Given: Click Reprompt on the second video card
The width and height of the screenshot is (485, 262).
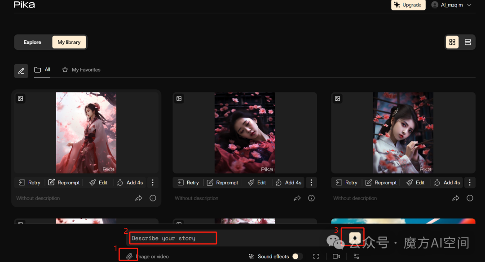Looking at the screenshot, I should tap(223, 183).
